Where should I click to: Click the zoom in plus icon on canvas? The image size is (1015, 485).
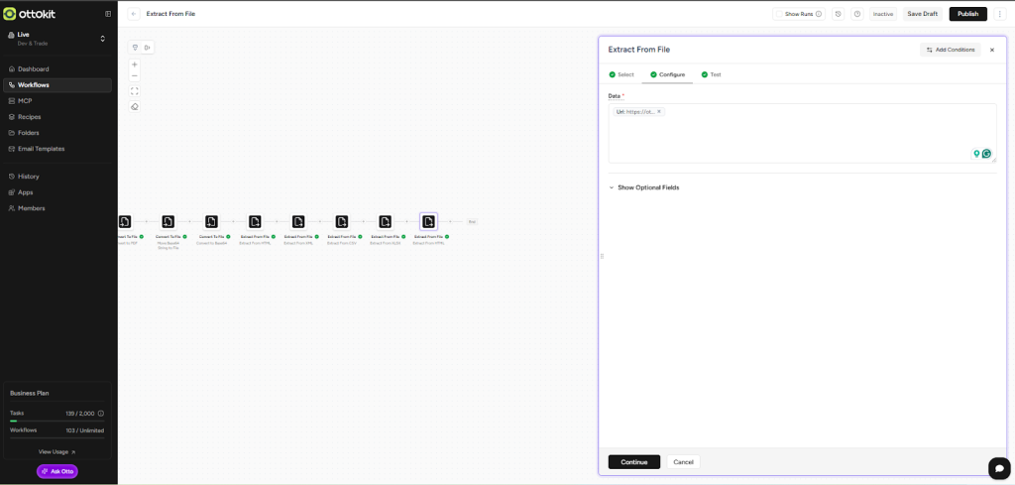[135, 64]
